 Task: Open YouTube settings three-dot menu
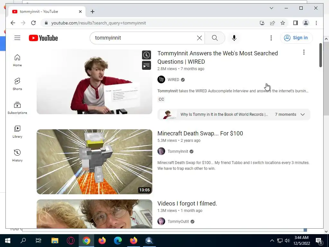pyautogui.click(x=271, y=38)
